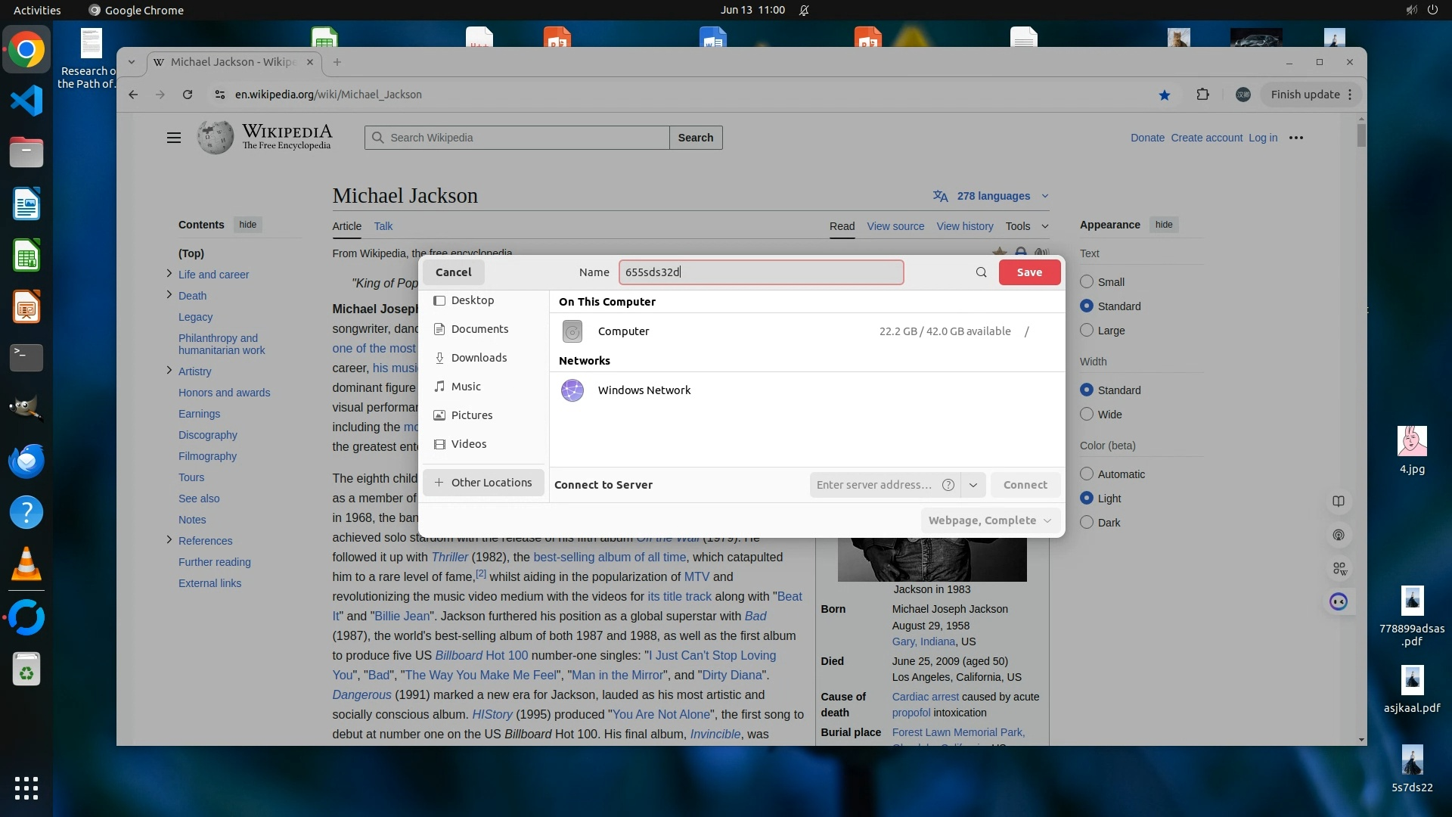Open the Webpage, Complete format dropdown

[990, 520]
